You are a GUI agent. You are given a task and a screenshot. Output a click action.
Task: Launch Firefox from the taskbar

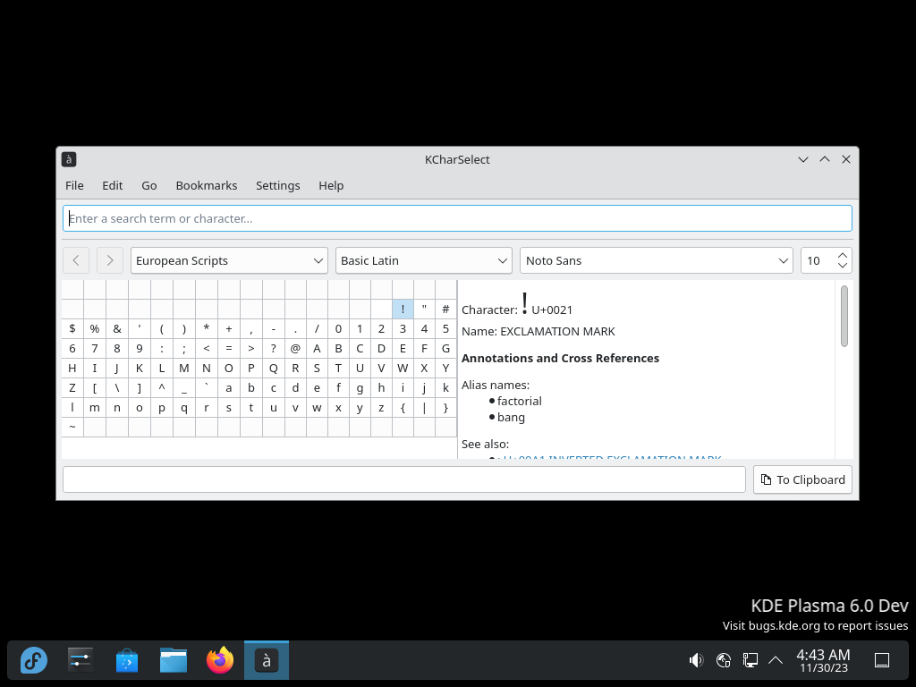(220, 660)
